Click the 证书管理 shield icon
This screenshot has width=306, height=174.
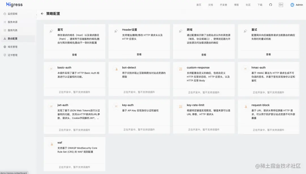(5, 55)
